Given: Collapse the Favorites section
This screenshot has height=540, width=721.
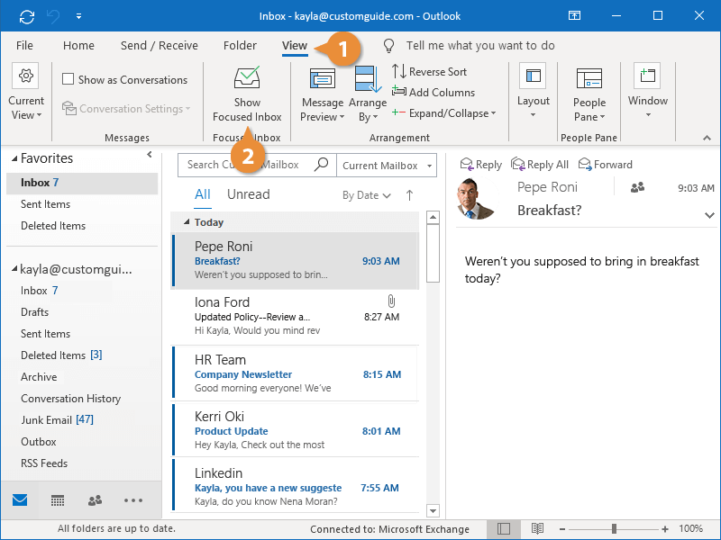Looking at the screenshot, I should click(14, 158).
